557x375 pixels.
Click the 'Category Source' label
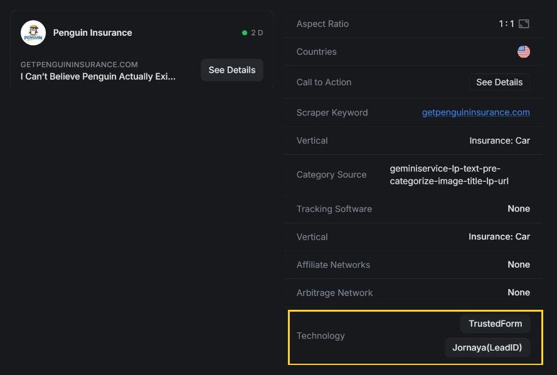[331, 175]
